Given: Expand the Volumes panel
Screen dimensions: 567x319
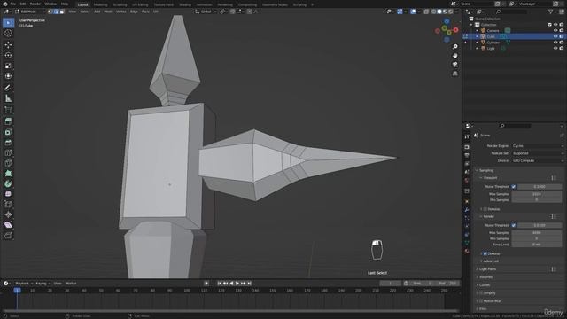Looking at the screenshot, I should click(x=485, y=277).
